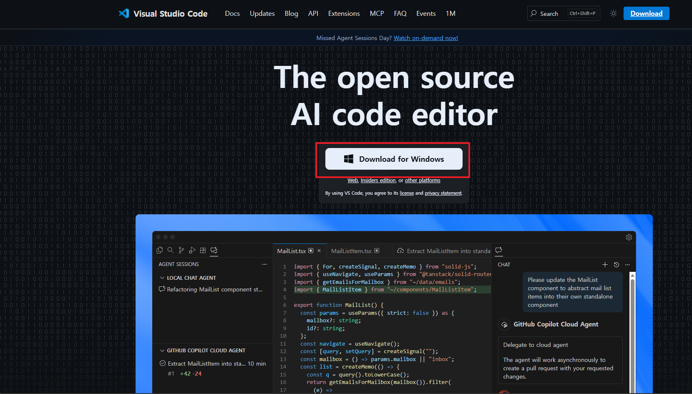Click the AGENT SESSIONS panel heading
Image resolution: width=692 pixels, height=394 pixels.
click(x=179, y=264)
